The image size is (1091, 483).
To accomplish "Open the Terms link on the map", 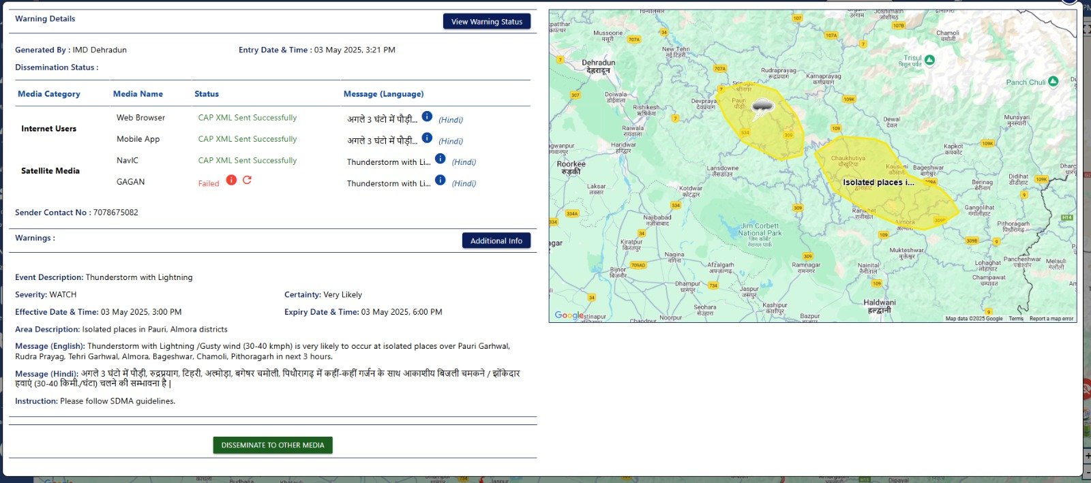I will [1016, 319].
